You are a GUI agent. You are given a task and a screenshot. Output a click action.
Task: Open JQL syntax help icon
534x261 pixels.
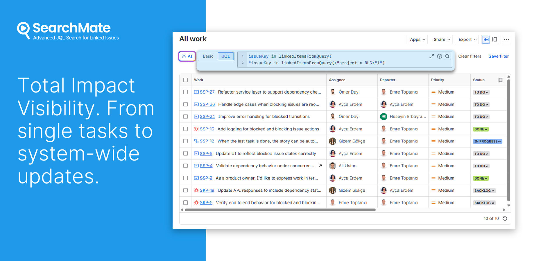[x=440, y=56]
